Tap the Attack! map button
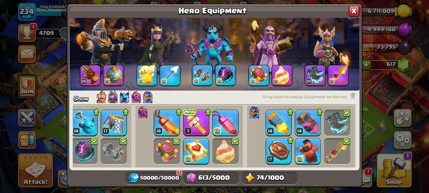 pos(35,170)
